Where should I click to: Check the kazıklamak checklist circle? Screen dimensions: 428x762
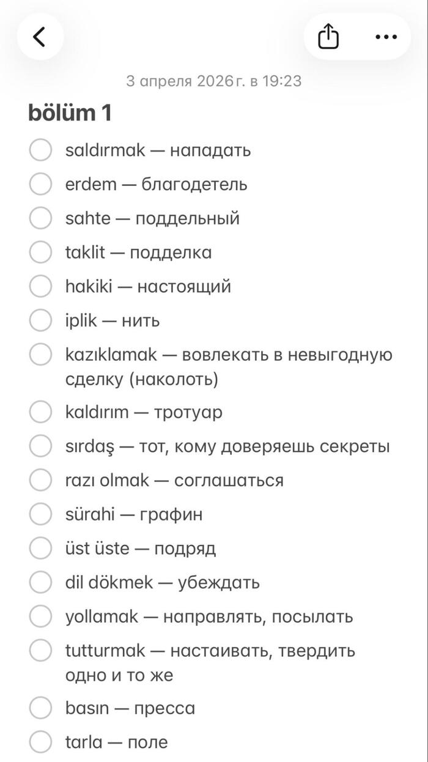pos(40,355)
